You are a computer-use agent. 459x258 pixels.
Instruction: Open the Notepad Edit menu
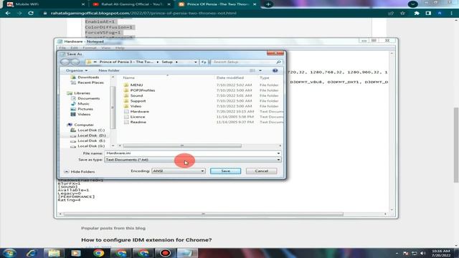point(74,48)
